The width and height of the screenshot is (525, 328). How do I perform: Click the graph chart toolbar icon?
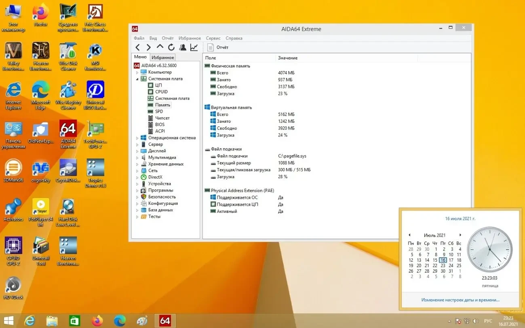pyautogui.click(x=194, y=47)
